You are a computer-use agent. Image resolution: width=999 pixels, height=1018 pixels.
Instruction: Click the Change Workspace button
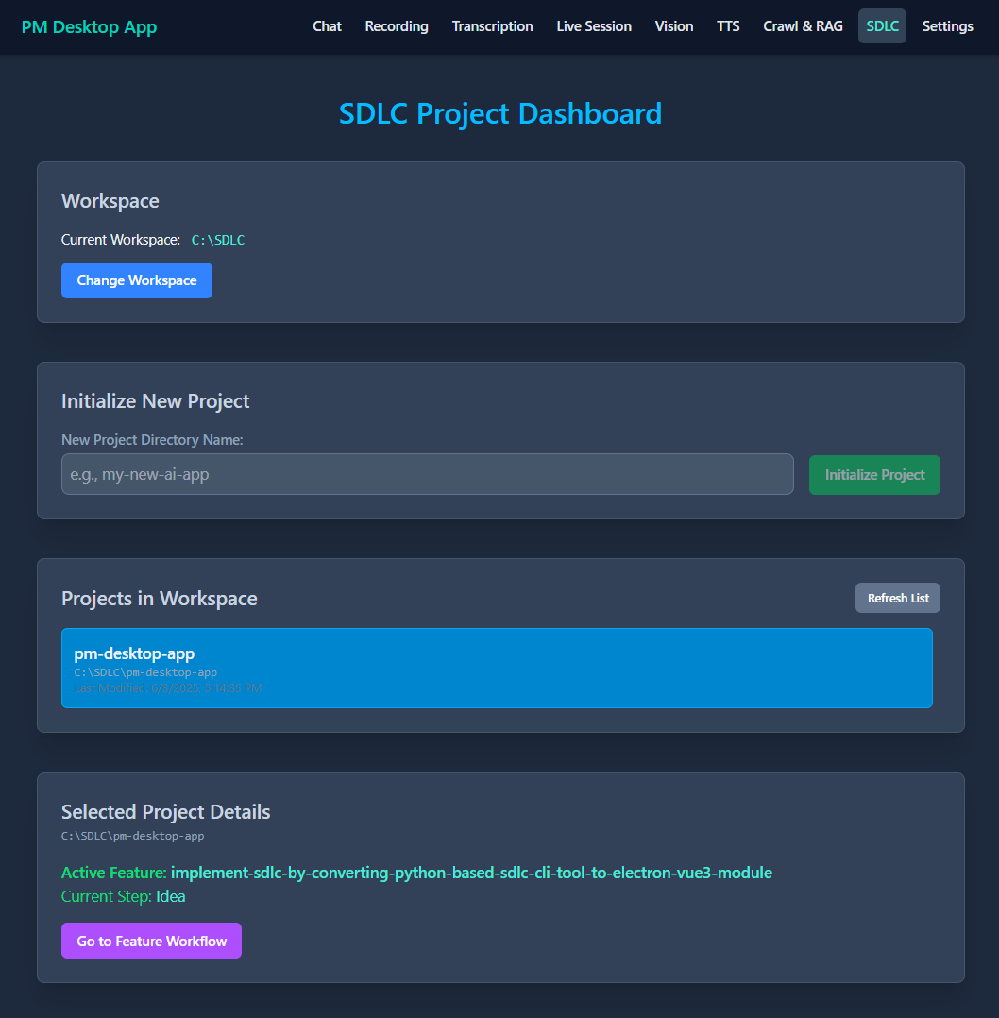pos(136,280)
